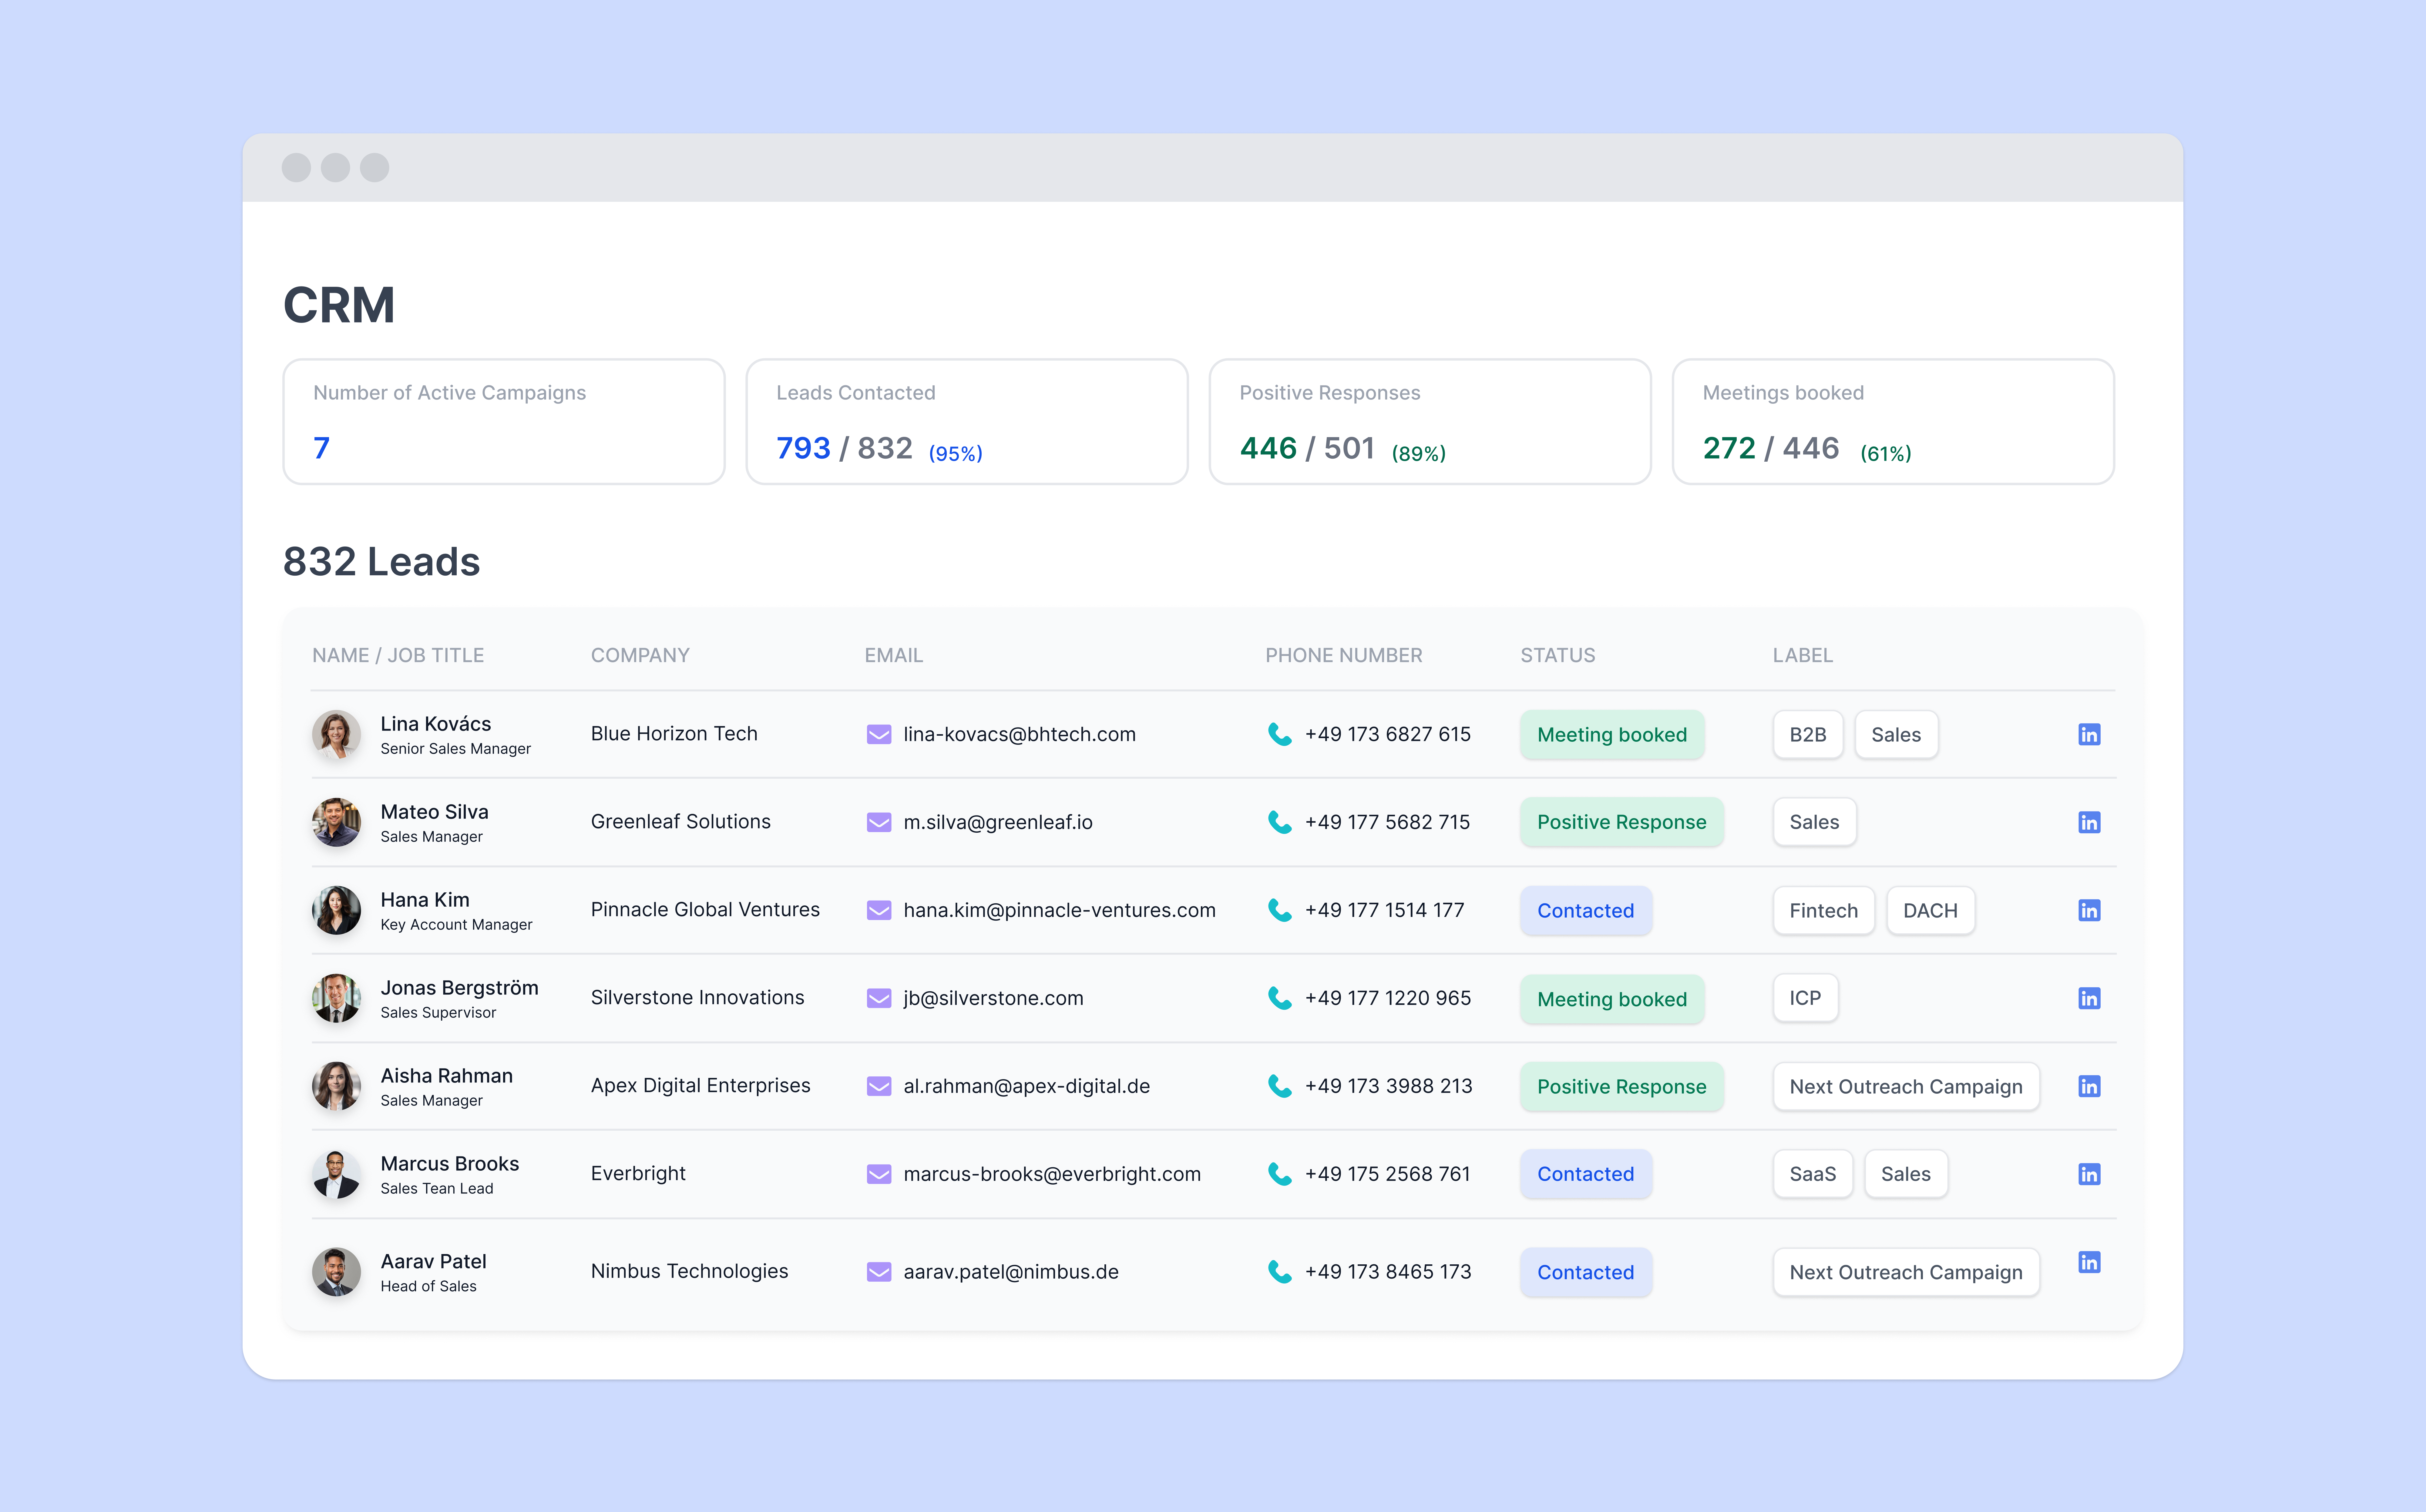Click envelope icon next to jb@silverstone.com
This screenshot has width=2426, height=1512.
point(878,998)
